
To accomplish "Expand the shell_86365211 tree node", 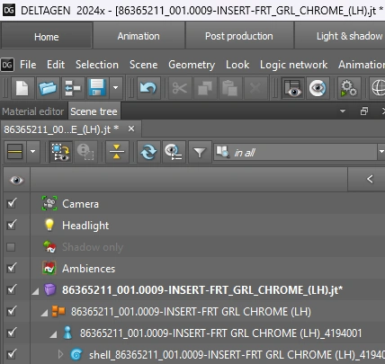I will point(60,355).
